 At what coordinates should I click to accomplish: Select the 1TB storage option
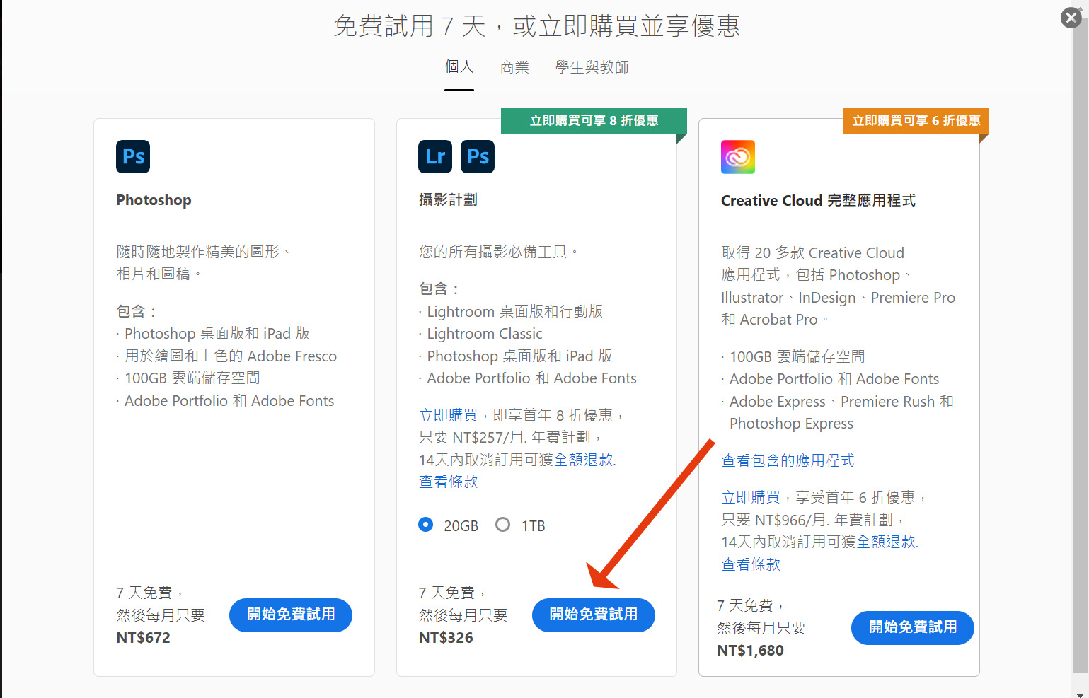click(502, 525)
